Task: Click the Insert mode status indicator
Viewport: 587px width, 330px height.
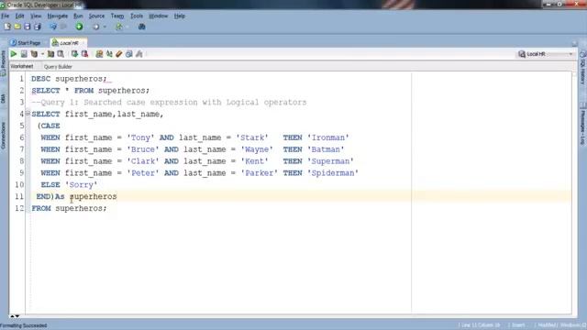Action: tap(518, 325)
